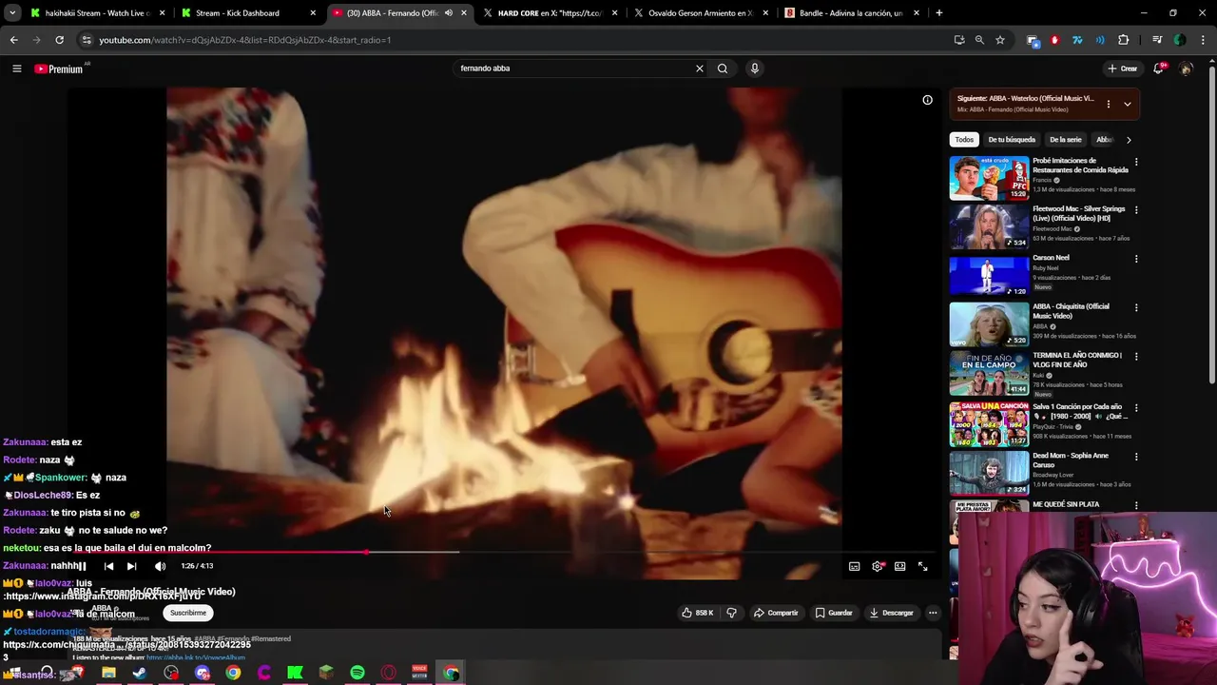
Task: Open options for Termina el año conmigo video
Action: click(x=1135, y=356)
